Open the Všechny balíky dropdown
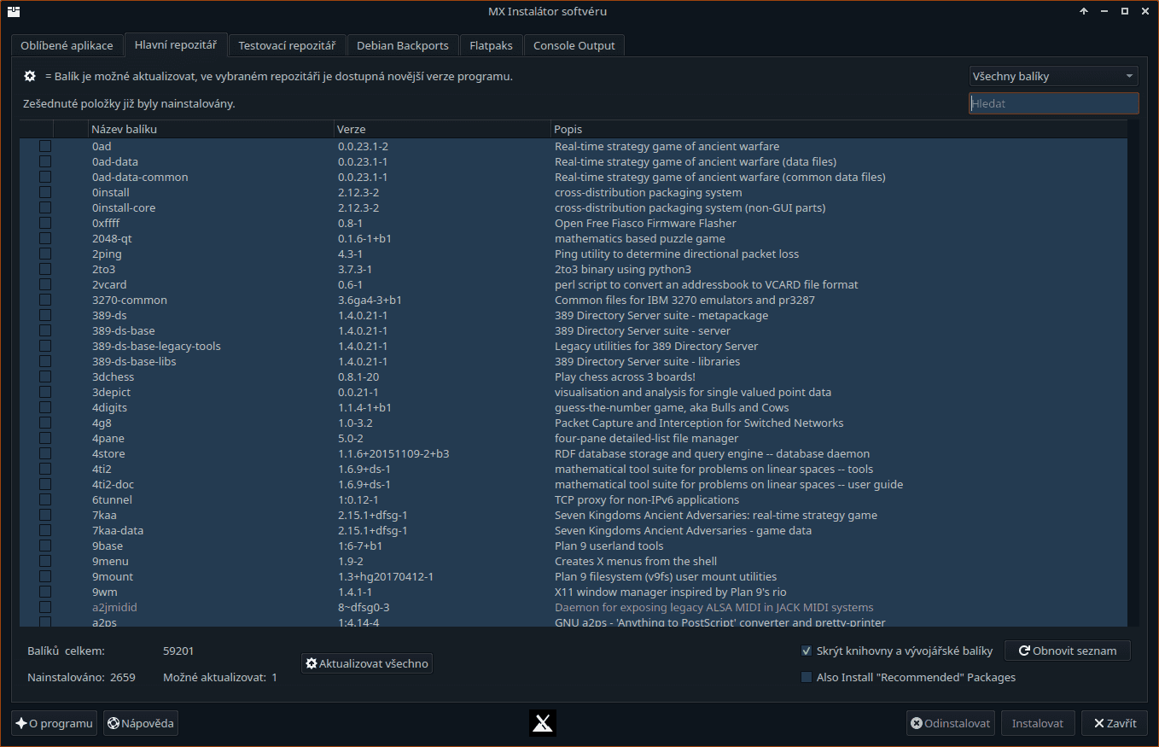The width and height of the screenshot is (1159, 747). click(1053, 75)
